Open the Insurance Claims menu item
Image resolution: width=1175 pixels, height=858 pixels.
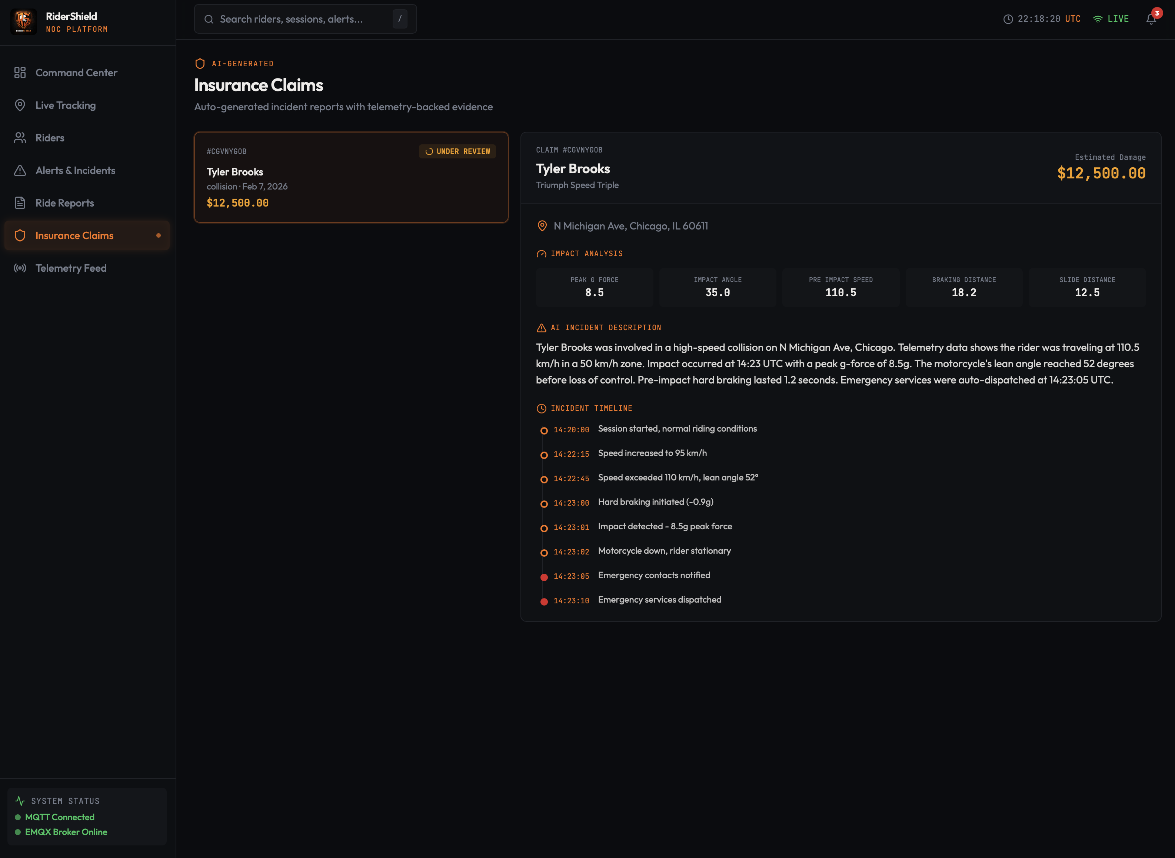(x=74, y=236)
